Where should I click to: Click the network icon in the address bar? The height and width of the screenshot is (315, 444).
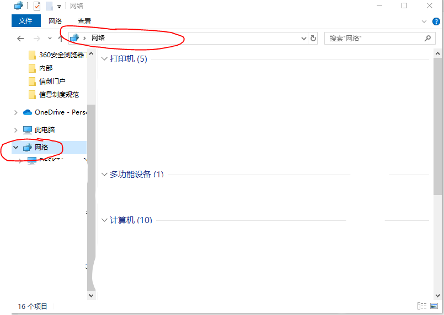coord(74,38)
